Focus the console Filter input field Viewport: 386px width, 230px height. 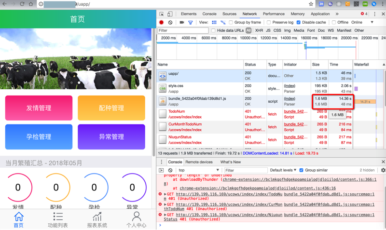[x=246, y=170]
